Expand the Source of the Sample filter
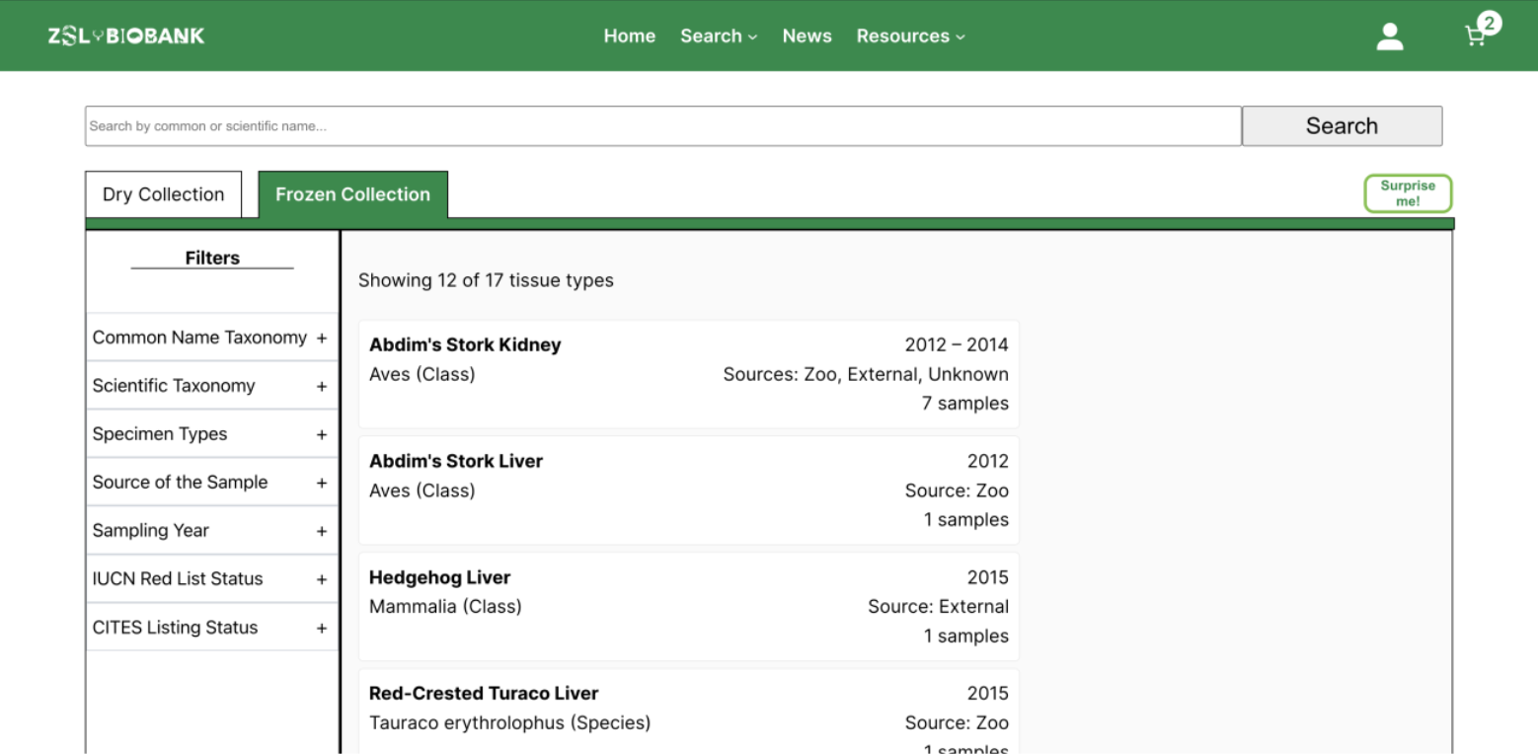The image size is (1538, 754). [212, 483]
